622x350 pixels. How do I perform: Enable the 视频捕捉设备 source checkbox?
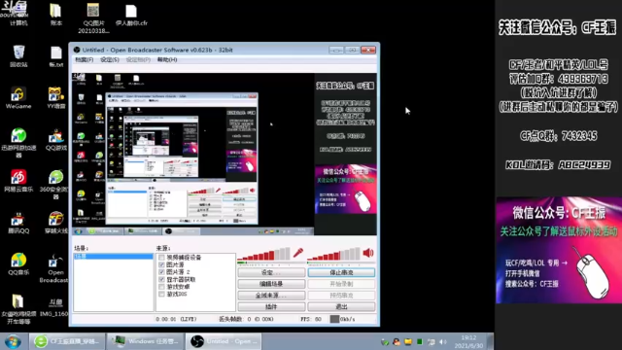click(x=161, y=257)
